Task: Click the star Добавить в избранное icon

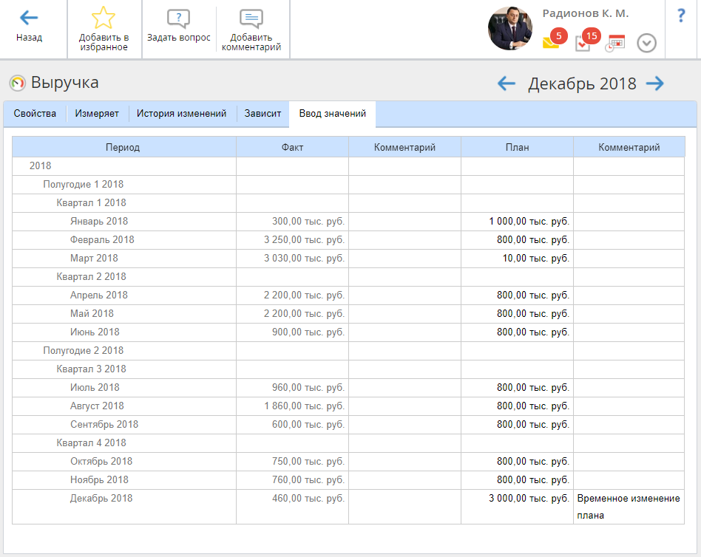Action: (104, 18)
